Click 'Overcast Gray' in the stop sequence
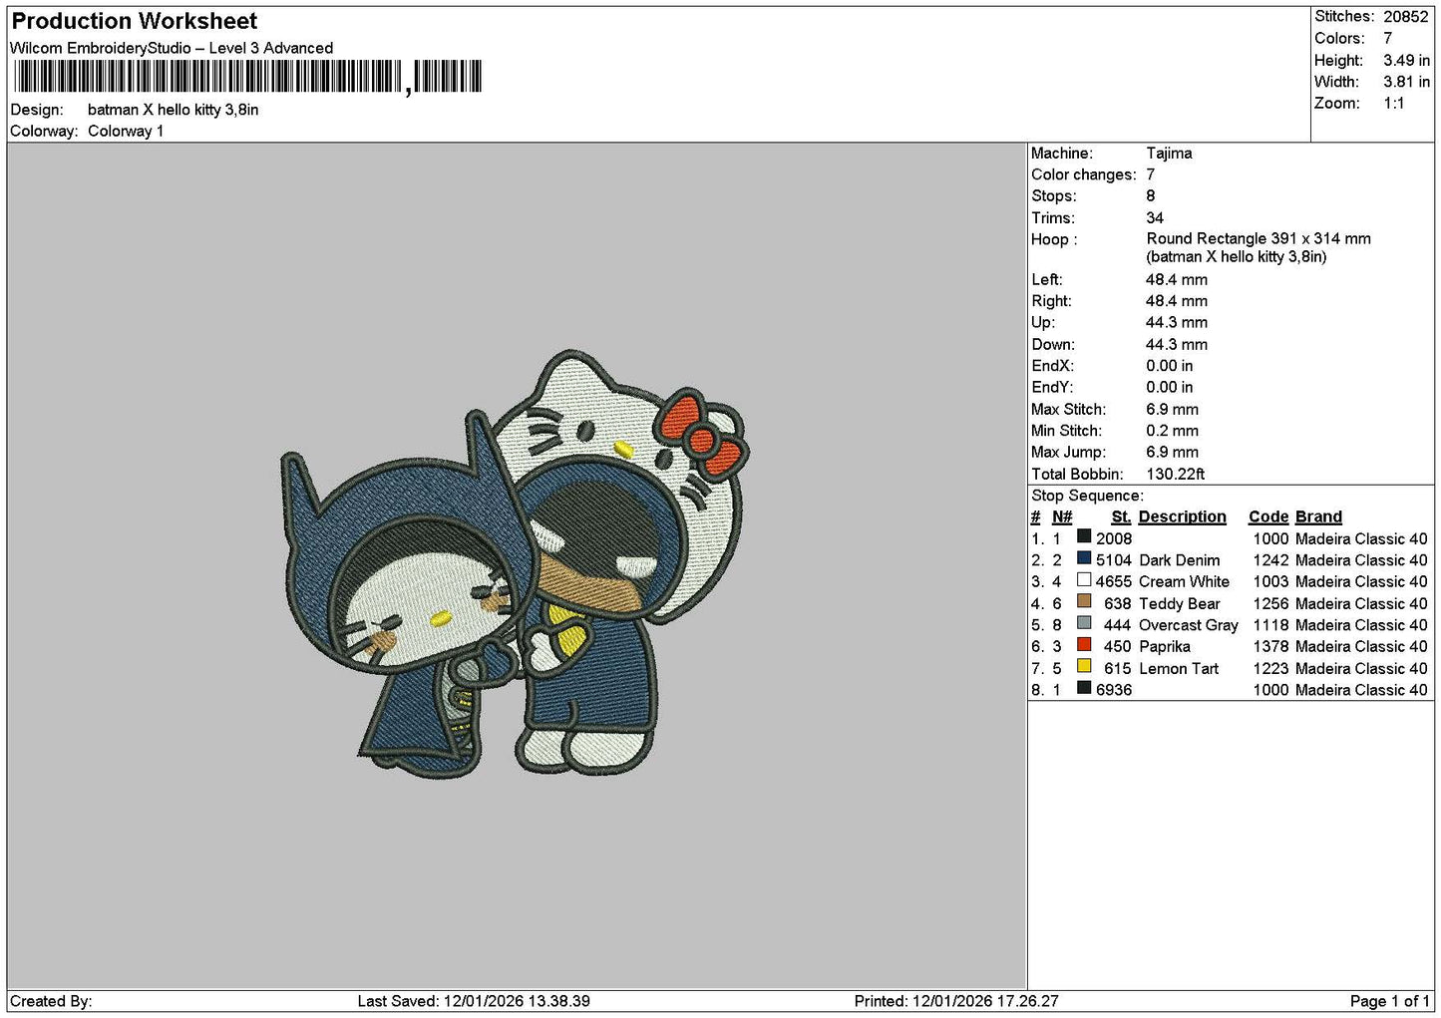The image size is (1441, 1018). [1189, 625]
